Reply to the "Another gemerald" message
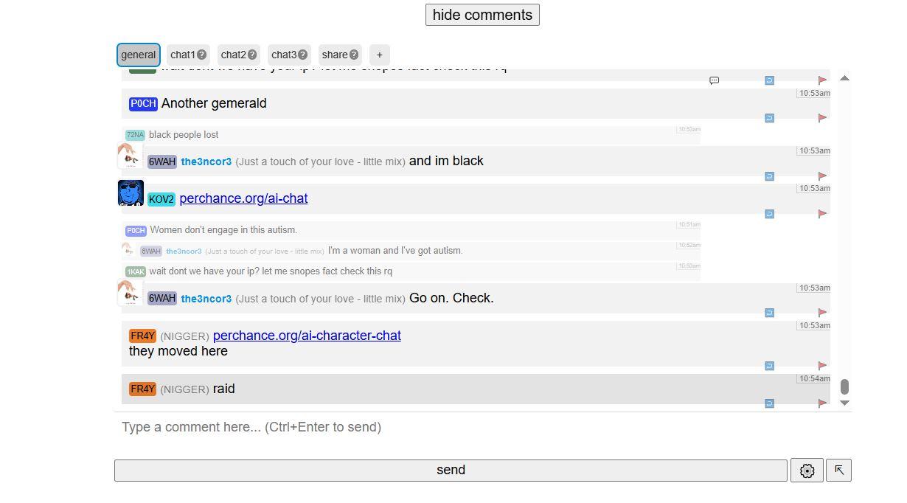The width and height of the screenshot is (907, 503). (x=769, y=118)
